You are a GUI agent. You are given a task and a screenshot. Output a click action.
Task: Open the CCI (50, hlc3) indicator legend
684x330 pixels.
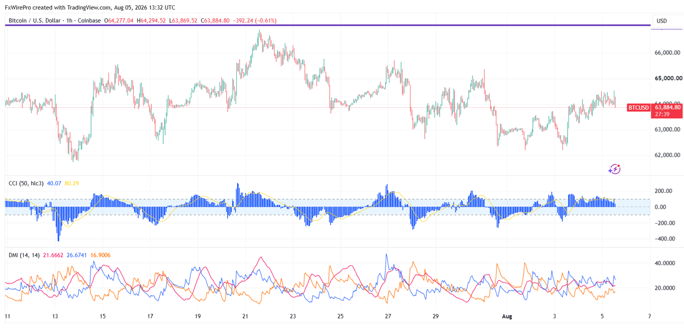click(26, 183)
